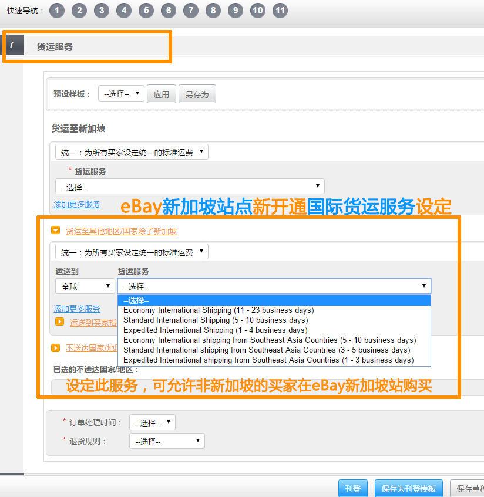484x497 pixels.
Task: Click 添加更多服务 link under Singapore shipping
Action: tap(77, 204)
